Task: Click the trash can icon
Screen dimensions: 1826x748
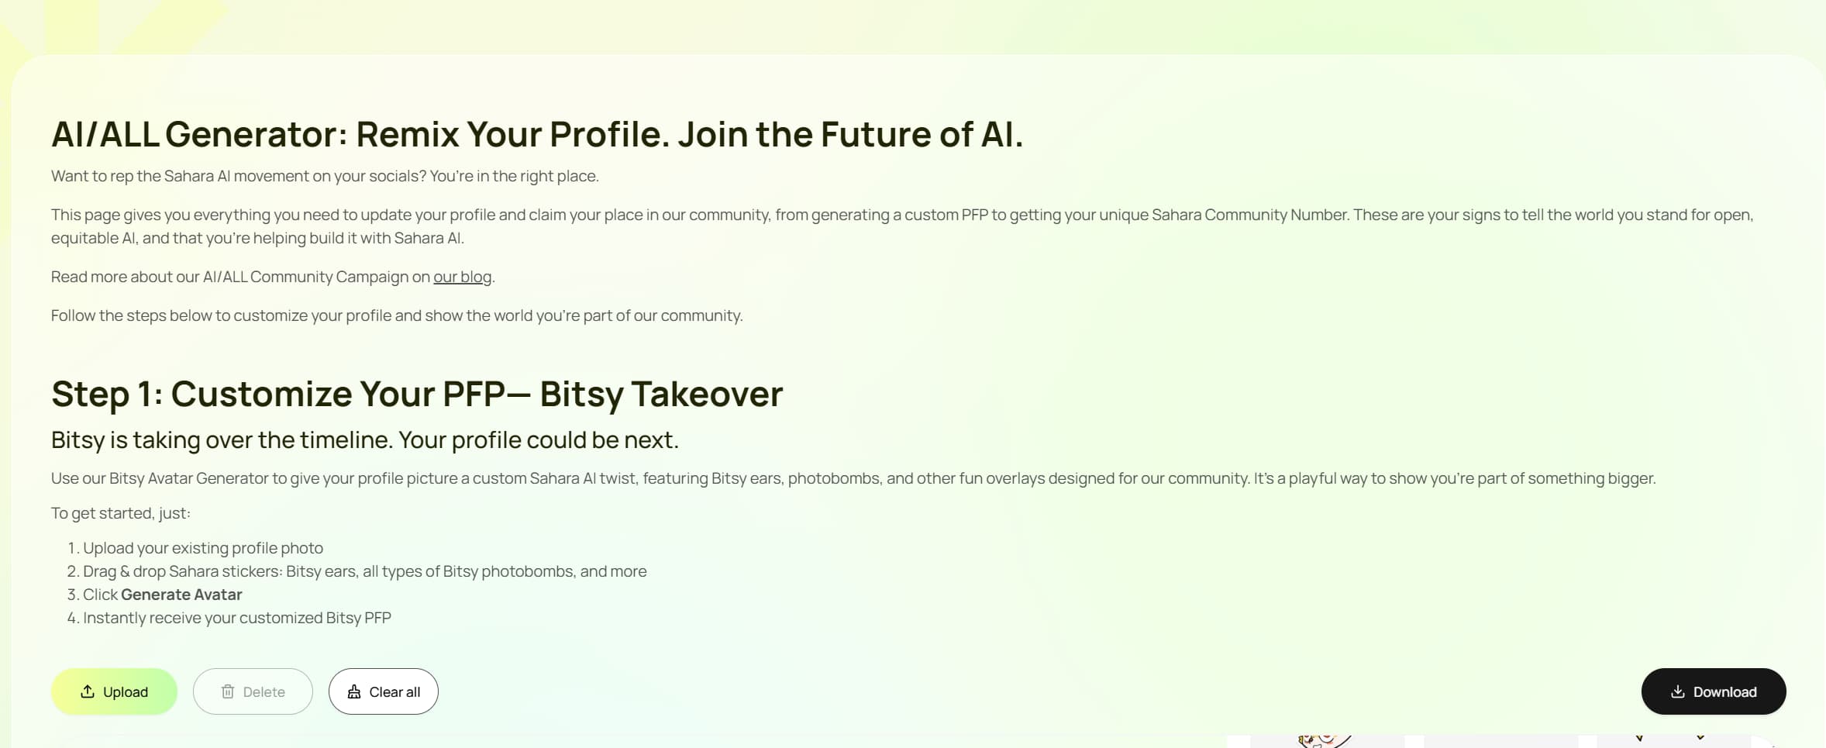Action: tap(228, 691)
